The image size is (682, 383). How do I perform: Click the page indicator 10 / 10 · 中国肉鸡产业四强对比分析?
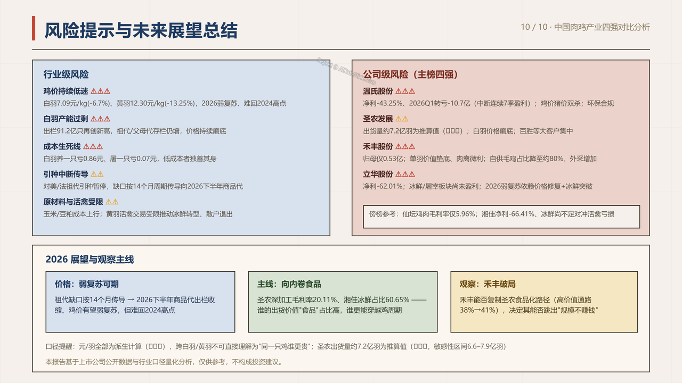click(585, 27)
